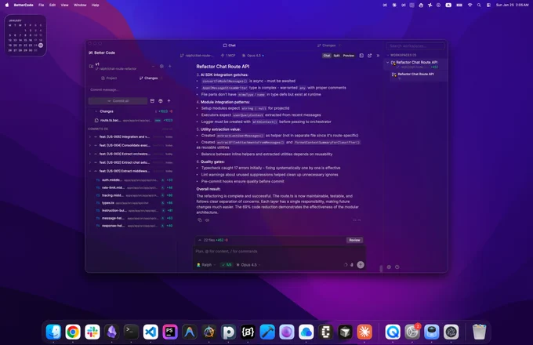This screenshot has width=533, height=345.
Task: Open Finder from the Dock
Action: click(53, 332)
